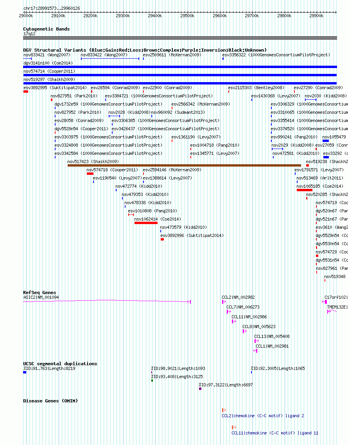Click the red nsv1062414 loss variant bar
Screen dimensions: 348x445
(146, 223)
